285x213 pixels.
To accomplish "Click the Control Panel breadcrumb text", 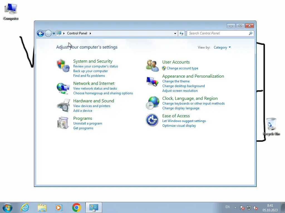I will (77, 33).
